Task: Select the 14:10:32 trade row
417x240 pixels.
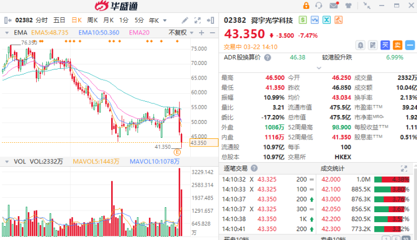Action: click(268, 179)
